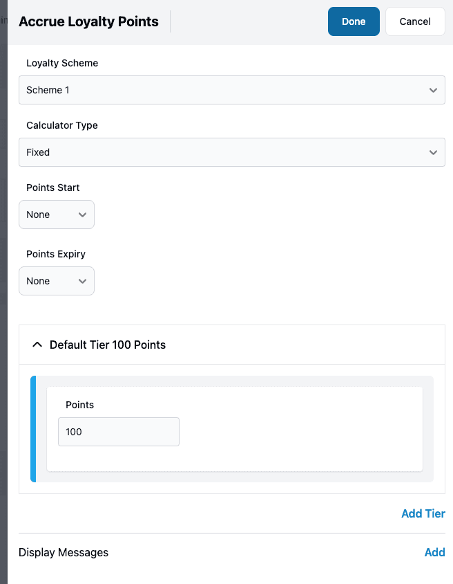
Task: Click the Done button
Action: pyautogui.click(x=354, y=21)
